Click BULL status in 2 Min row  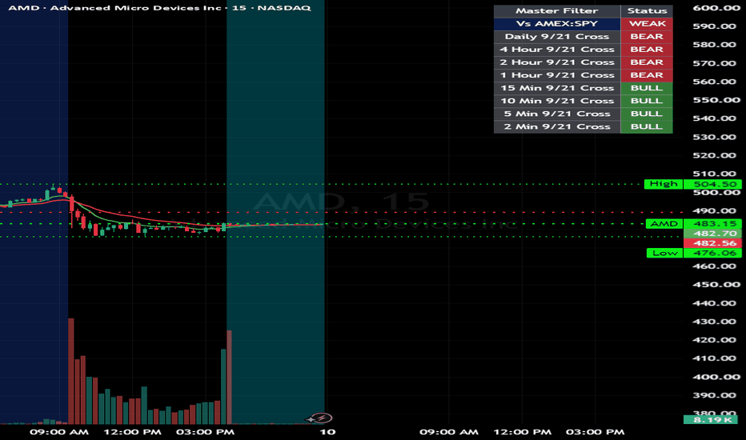647,126
